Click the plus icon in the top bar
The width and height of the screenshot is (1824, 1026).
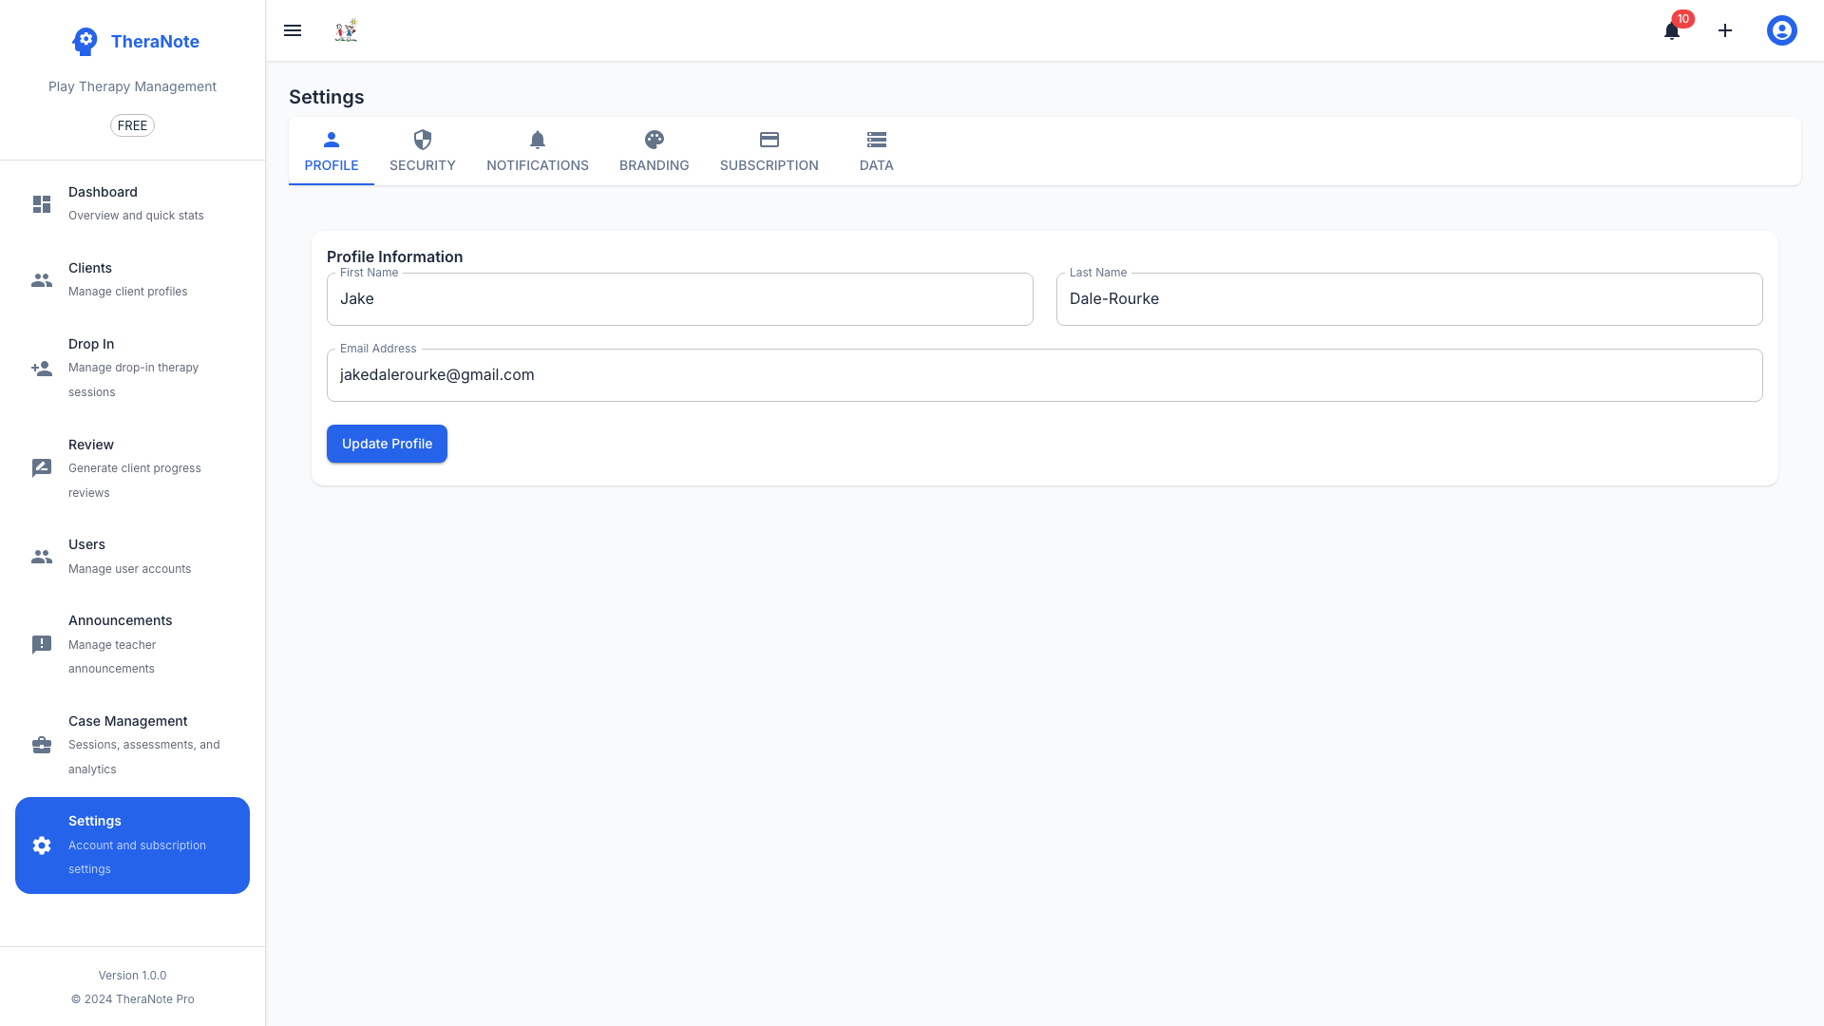coord(1724,30)
